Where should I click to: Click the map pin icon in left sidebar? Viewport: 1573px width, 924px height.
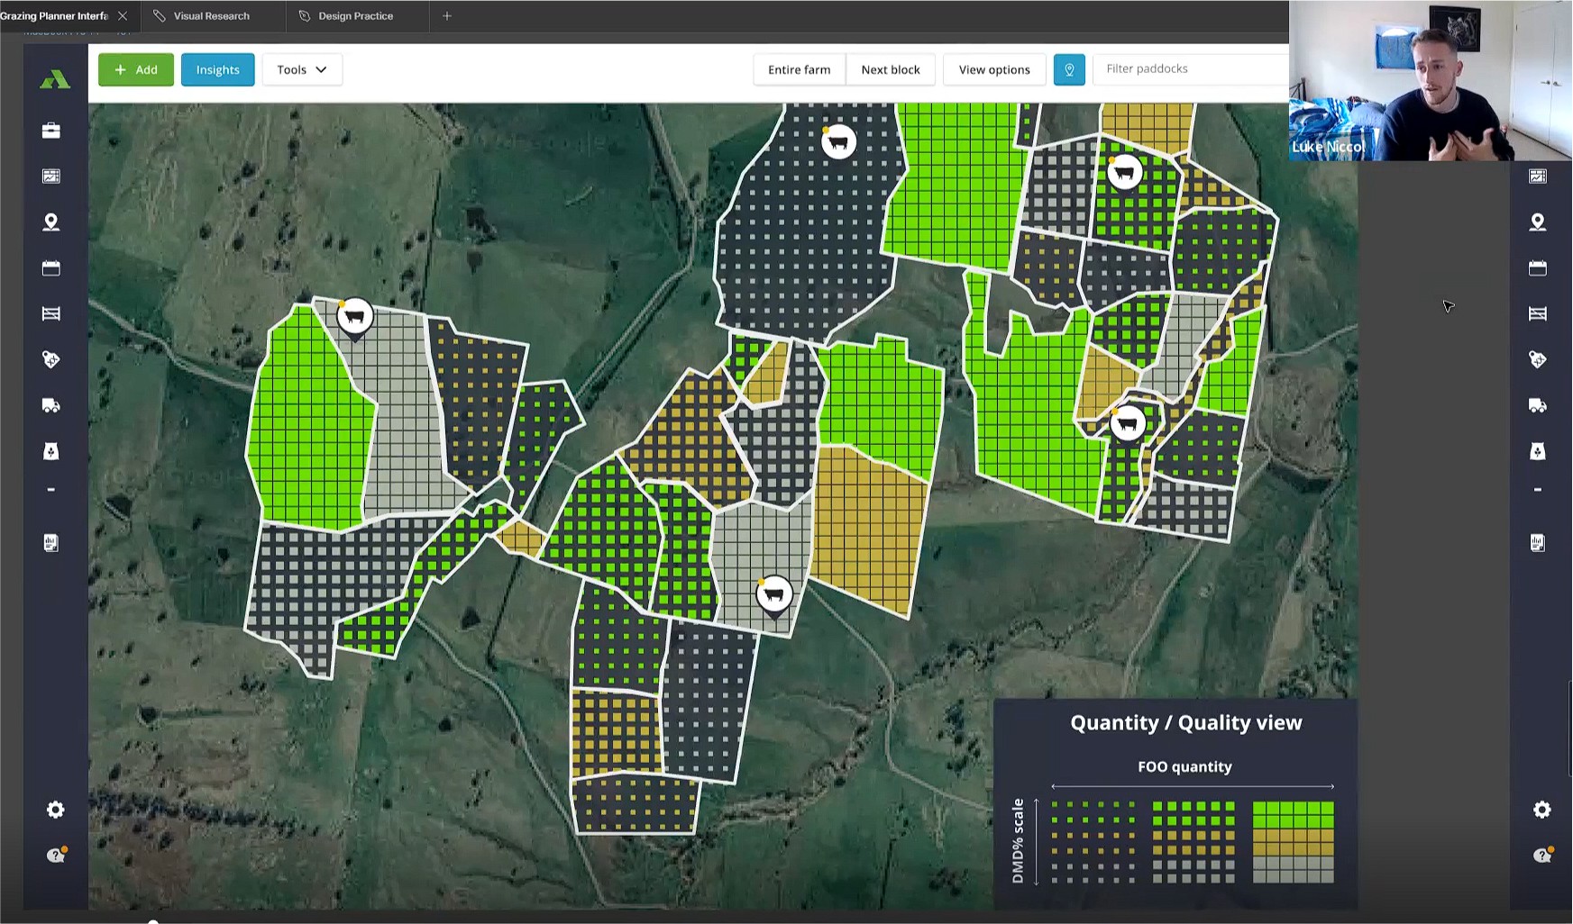[x=51, y=222]
